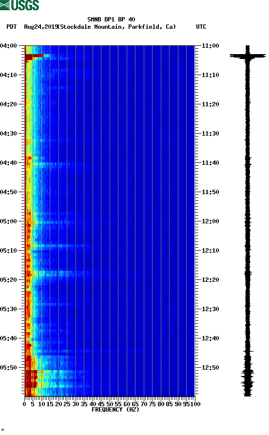Click the '11:40' UTC time label
The width and height of the screenshot is (269, 435).
210,163
